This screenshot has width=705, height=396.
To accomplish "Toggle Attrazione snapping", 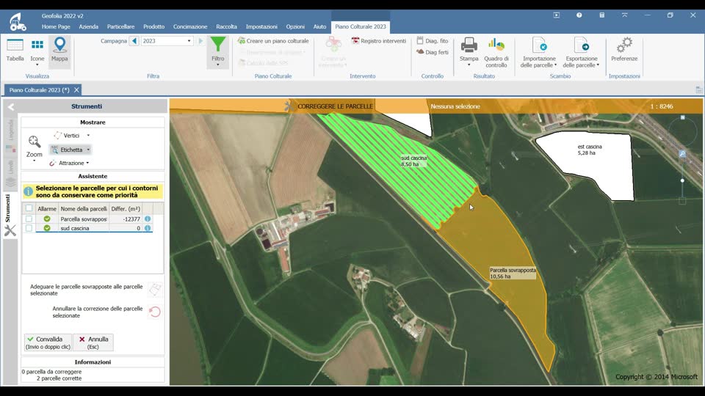I will [x=67, y=163].
